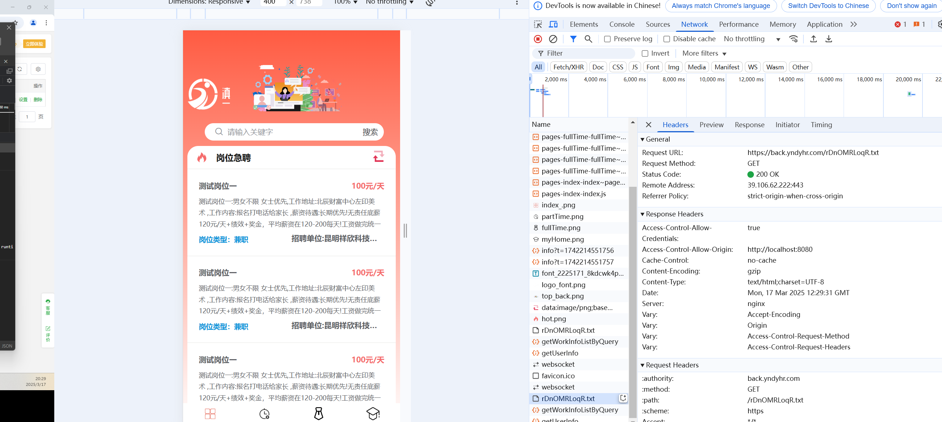The image size is (942, 422).
Task: Toggle the device toolbar icon
Action: 553,25
